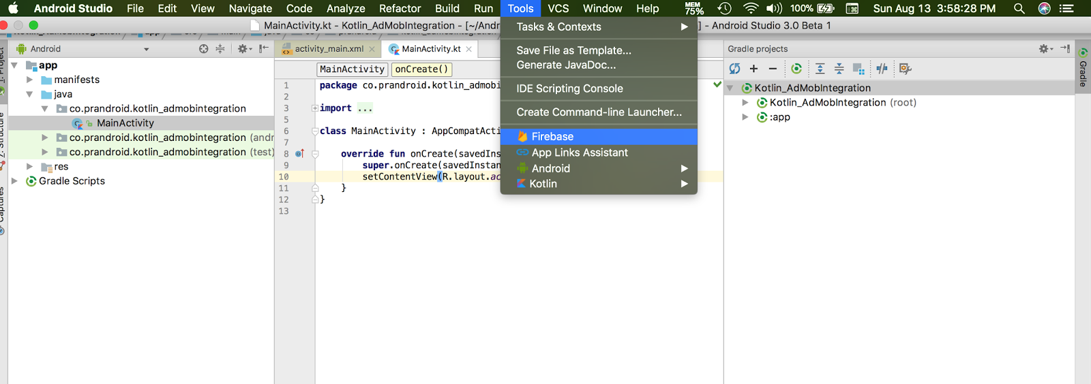Open Project panel gear settings

(x=243, y=49)
